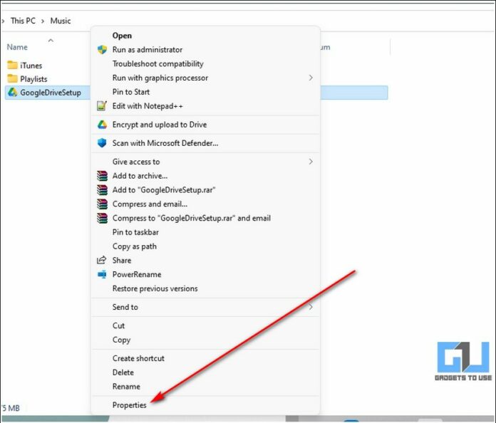496x423 pixels.
Task: Click the Playlists folder icon
Action: (x=12, y=78)
